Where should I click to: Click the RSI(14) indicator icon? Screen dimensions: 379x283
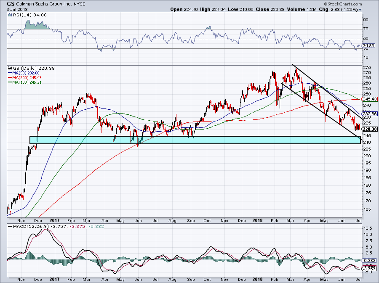pos(10,15)
